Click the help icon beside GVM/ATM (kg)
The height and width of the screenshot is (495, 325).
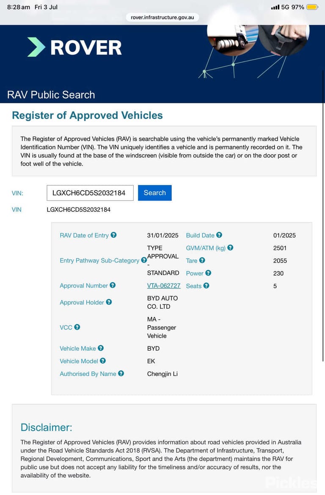tap(230, 247)
